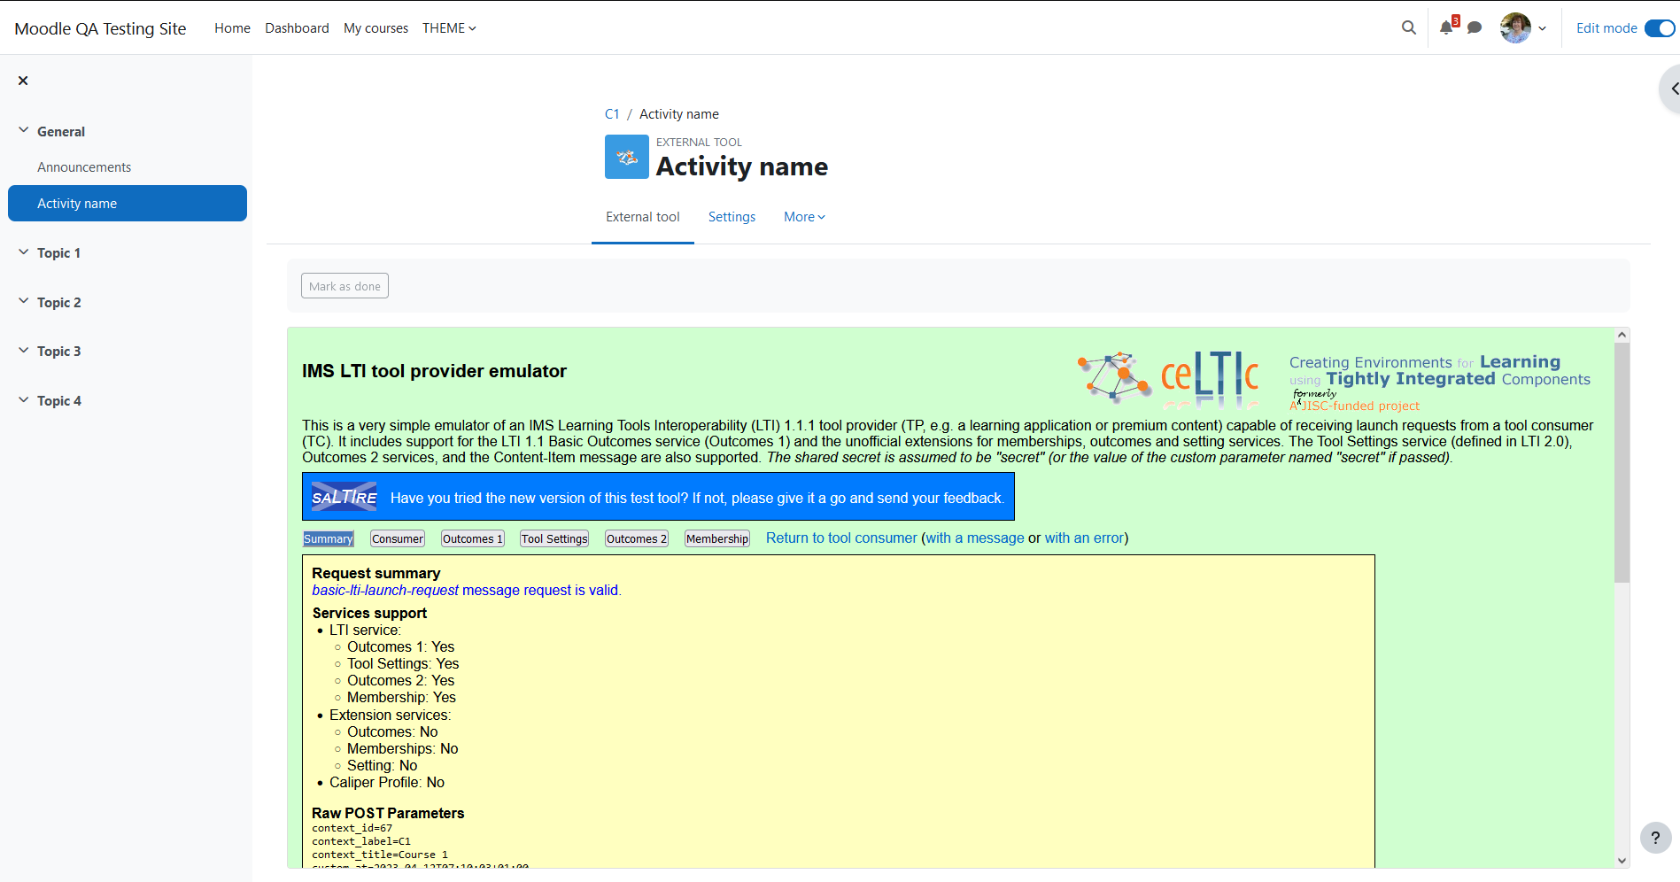Open the notifications bell icon
Viewport: 1680px width, 882px height.
pos(1446,27)
